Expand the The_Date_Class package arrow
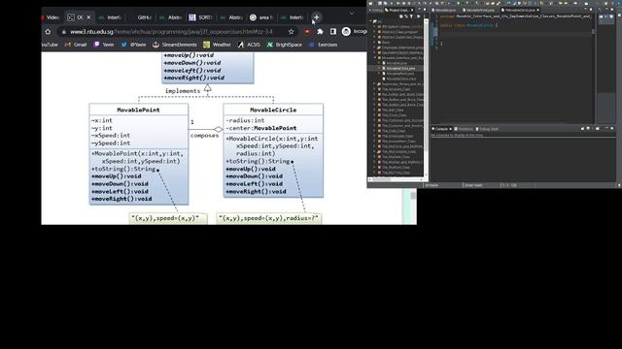 (374, 131)
